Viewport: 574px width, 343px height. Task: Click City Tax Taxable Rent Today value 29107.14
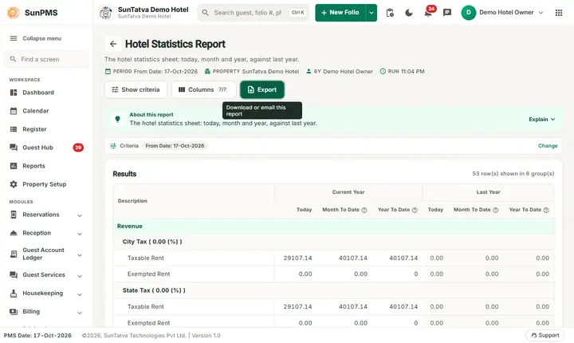(x=297, y=258)
